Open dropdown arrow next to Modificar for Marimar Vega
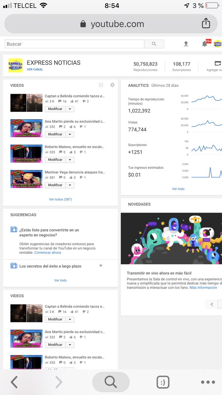 [x=70, y=185]
